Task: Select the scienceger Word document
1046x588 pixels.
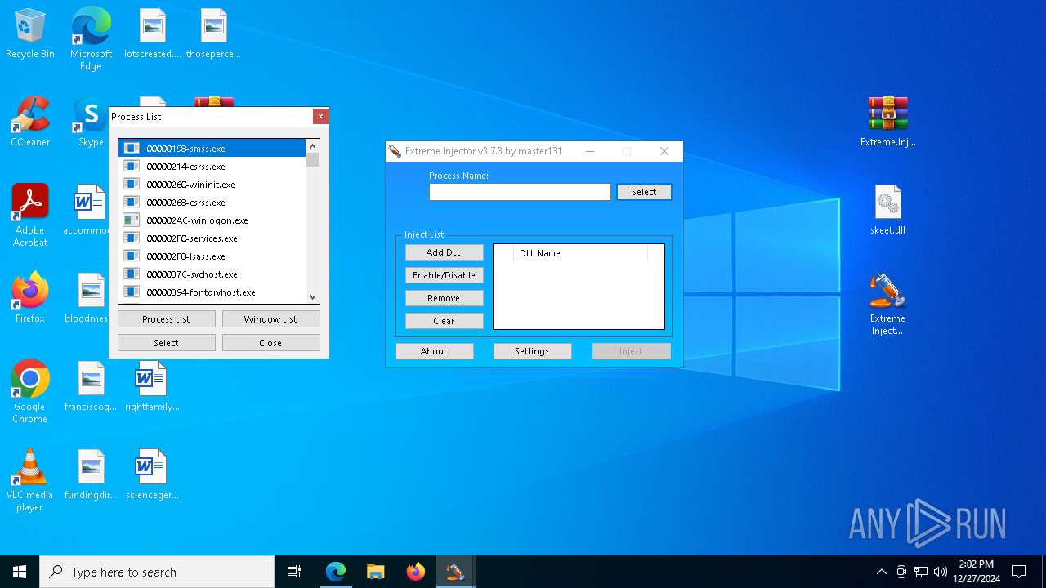Action: 152,474
